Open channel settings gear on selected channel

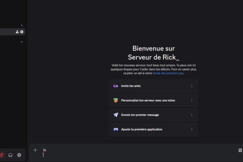[22, 32]
